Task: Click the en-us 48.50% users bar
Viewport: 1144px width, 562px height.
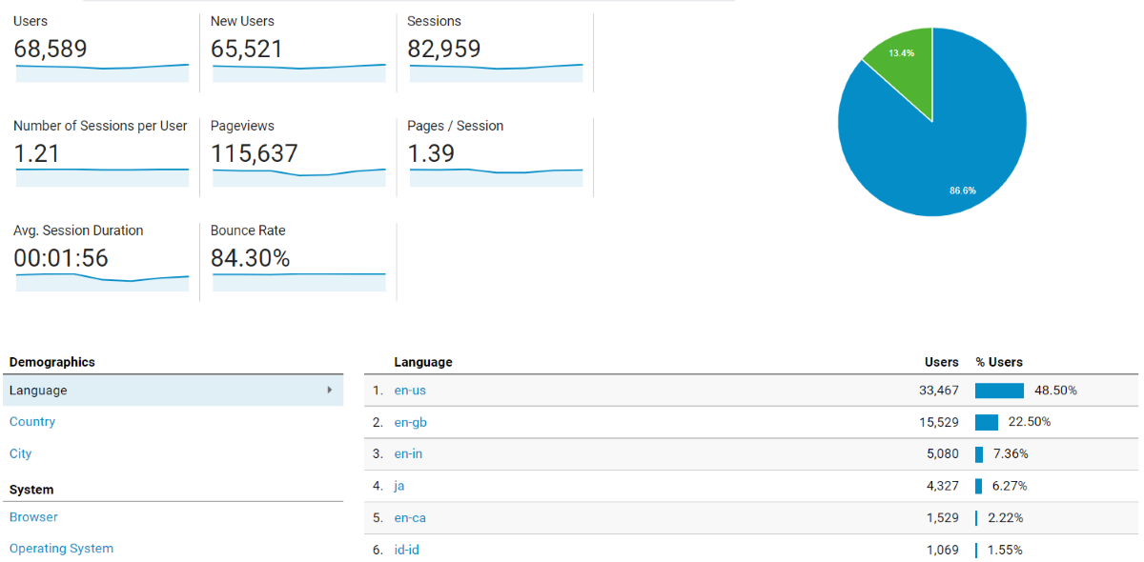Action: [x=999, y=391]
